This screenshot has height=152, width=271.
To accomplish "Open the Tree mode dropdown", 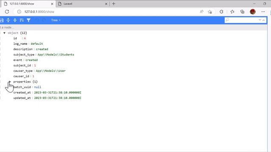I will click(x=55, y=20).
